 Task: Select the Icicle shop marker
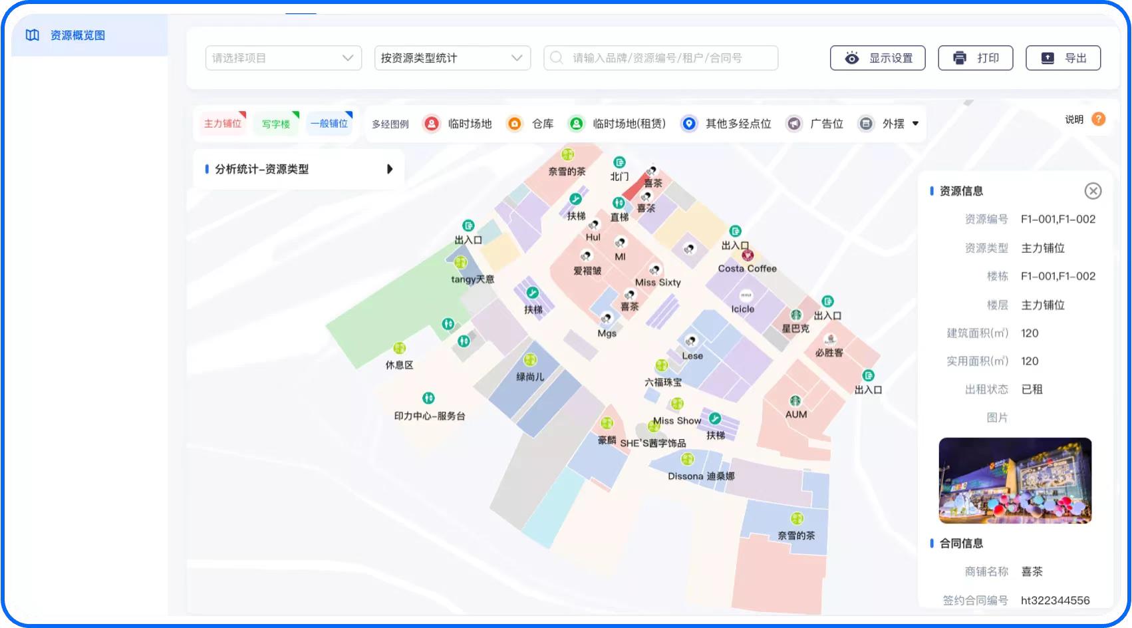click(x=746, y=295)
